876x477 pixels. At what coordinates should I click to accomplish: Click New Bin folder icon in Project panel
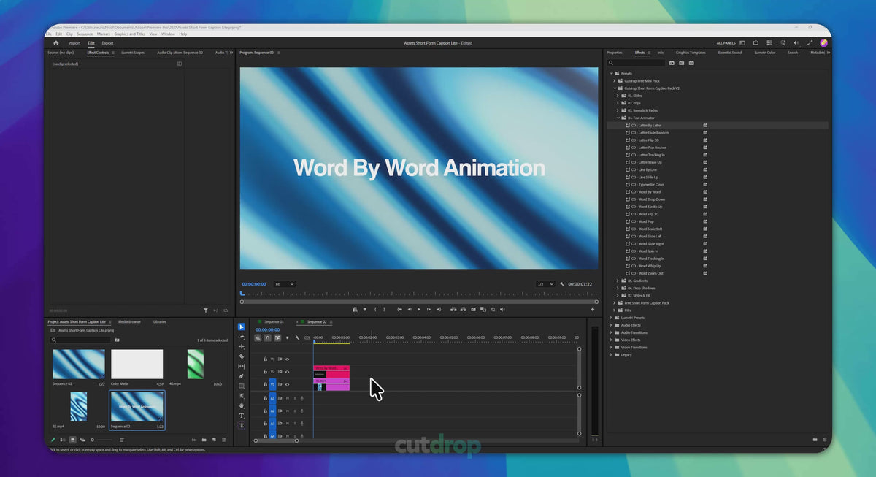(204, 440)
